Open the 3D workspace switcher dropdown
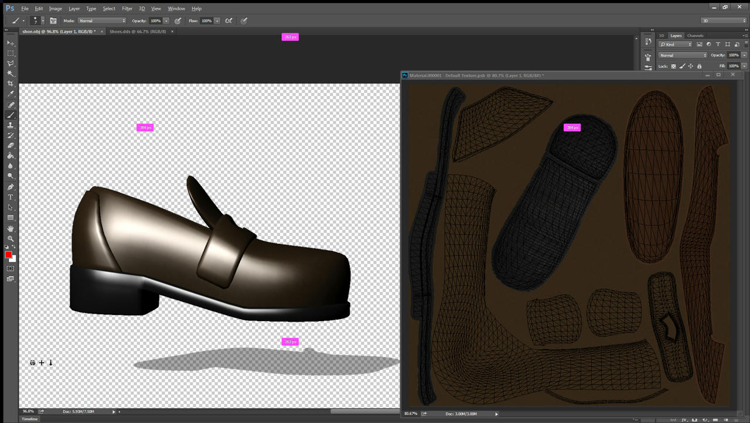750x423 pixels. click(724, 21)
